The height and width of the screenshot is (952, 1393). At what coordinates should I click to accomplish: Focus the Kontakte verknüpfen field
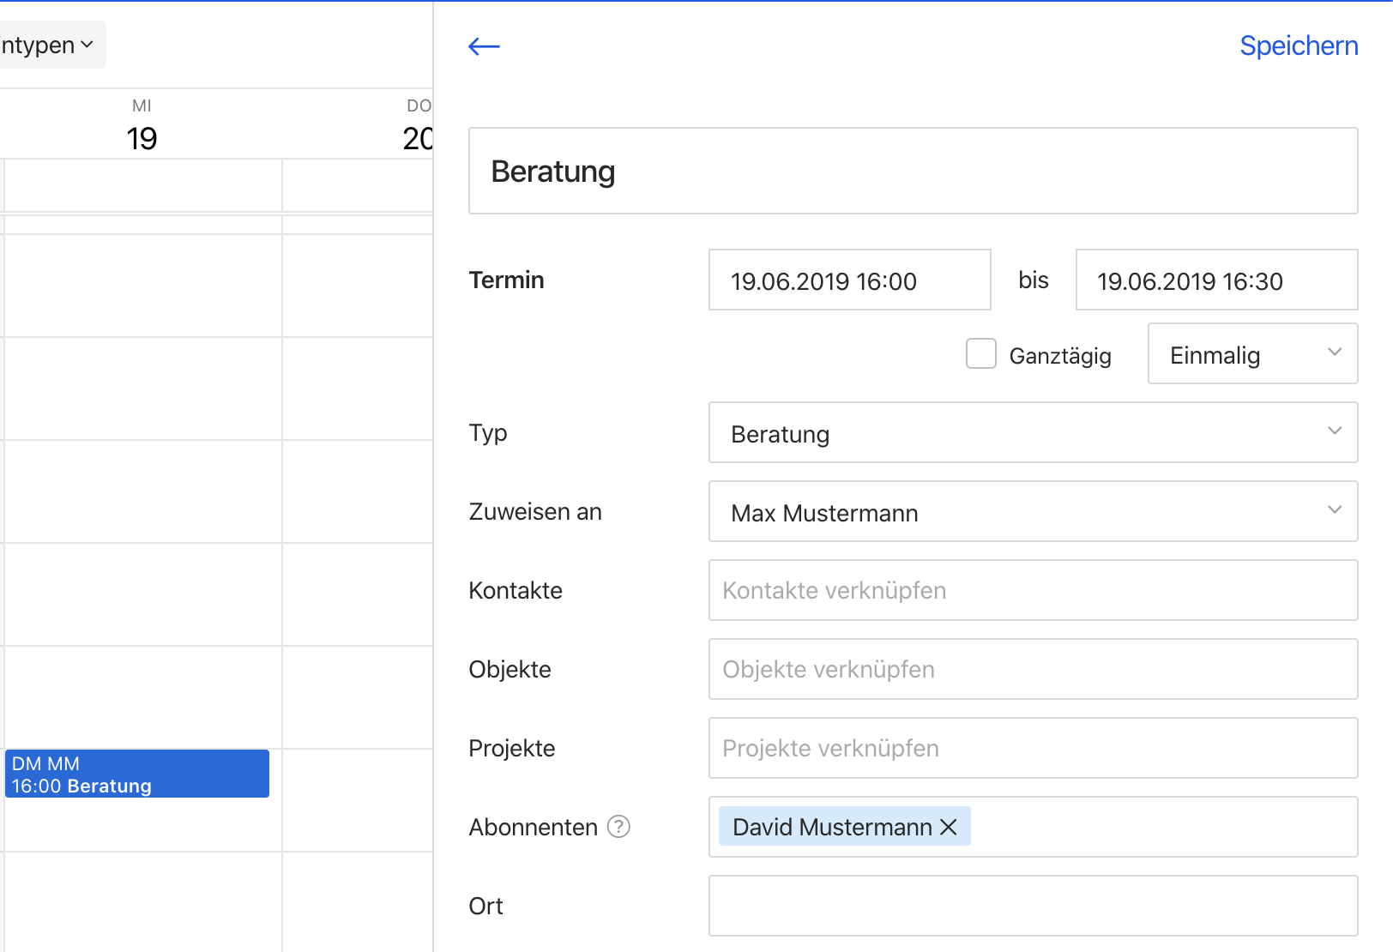click(x=1033, y=591)
